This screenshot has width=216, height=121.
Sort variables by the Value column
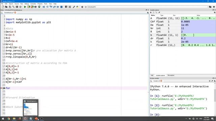pos(198,15)
